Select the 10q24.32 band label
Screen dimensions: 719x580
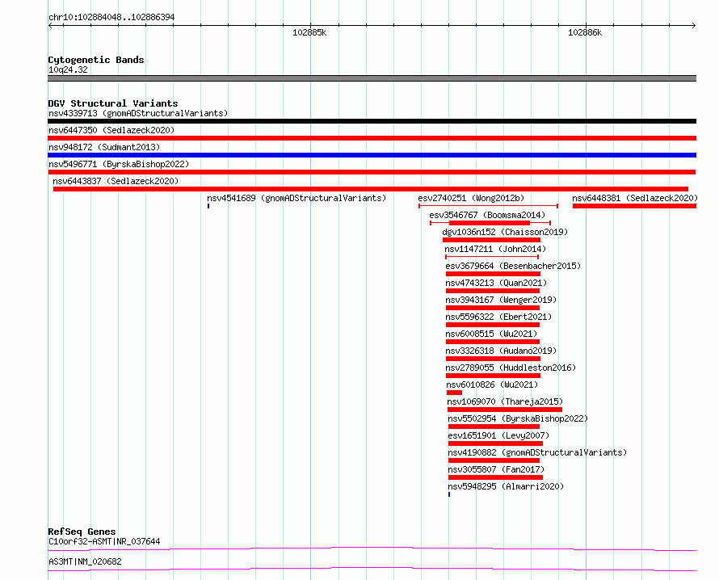click(x=68, y=69)
